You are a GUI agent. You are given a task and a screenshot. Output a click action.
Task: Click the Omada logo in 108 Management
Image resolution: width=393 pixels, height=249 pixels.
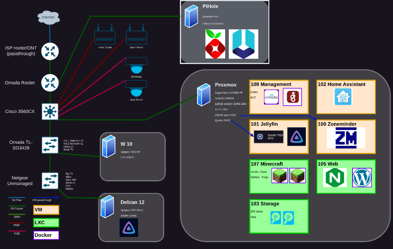click(271, 97)
